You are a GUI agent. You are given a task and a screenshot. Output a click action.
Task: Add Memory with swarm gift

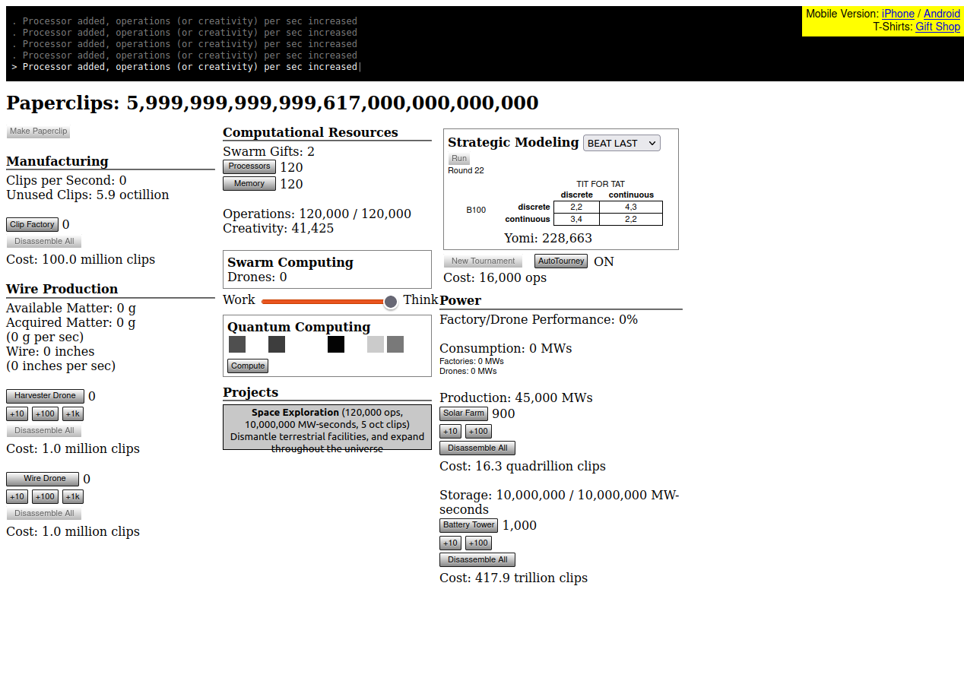click(x=249, y=184)
